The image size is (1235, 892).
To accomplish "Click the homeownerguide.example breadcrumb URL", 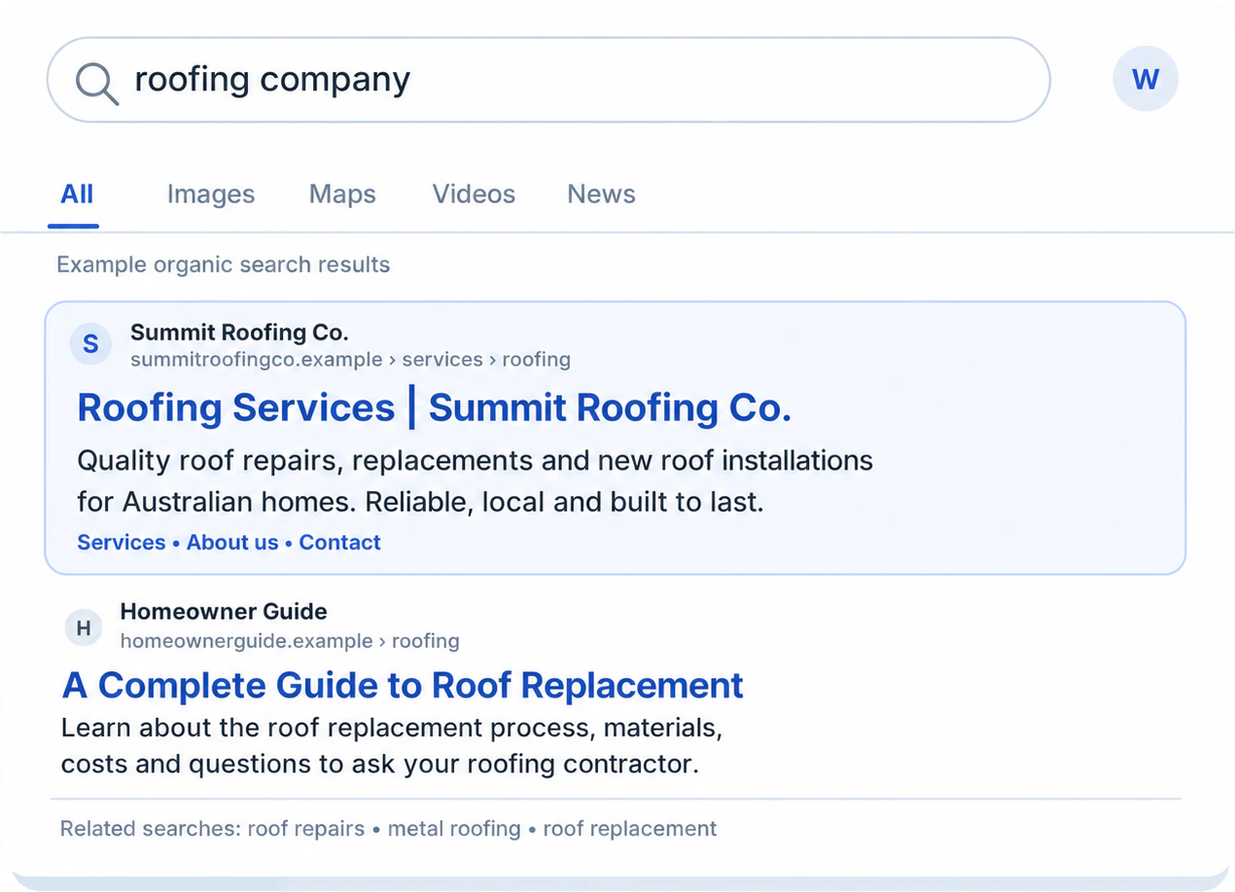I will pyautogui.click(x=290, y=641).
